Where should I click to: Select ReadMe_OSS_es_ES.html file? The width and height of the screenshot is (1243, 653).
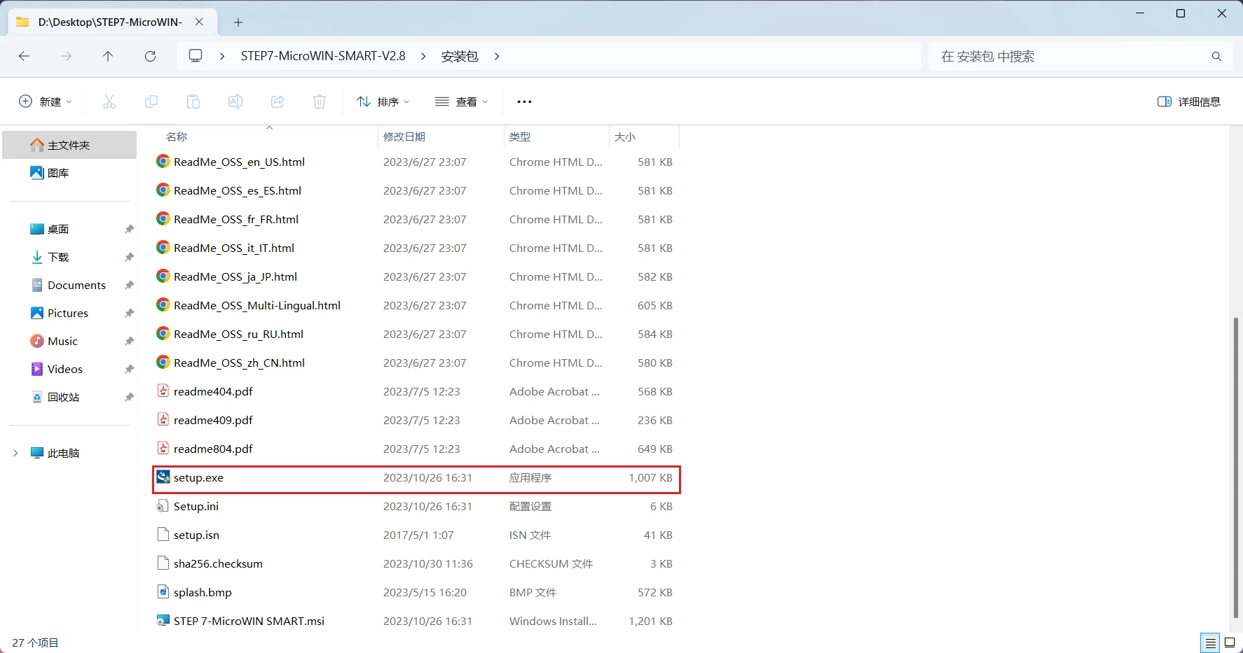pos(416,191)
